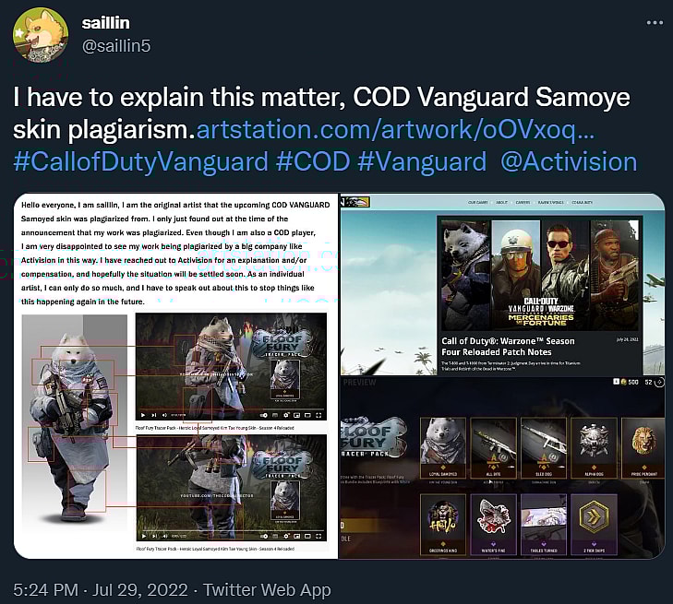Open the Mercenaries of Fortune patch notes image
Image resolution: width=673 pixels, height=604 pixels.
502,285
